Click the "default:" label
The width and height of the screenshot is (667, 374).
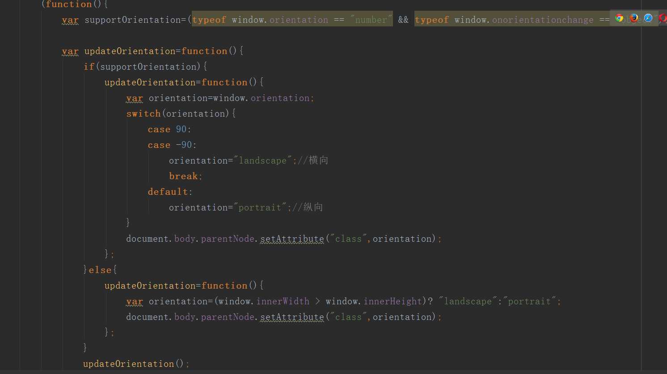[x=170, y=192]
